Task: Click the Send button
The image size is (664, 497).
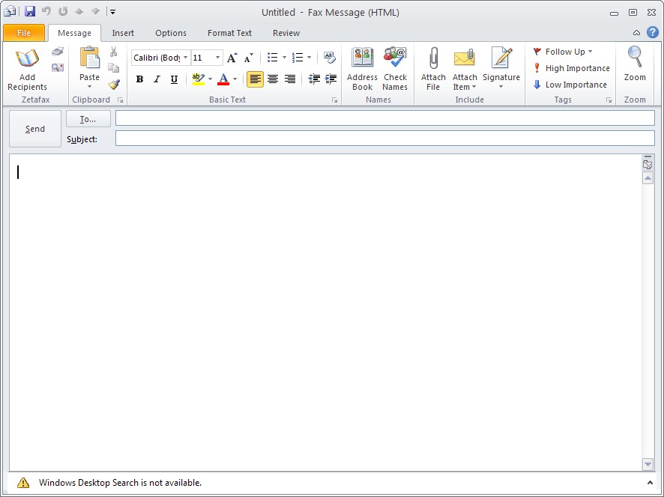Action: (x=35, y=129)
